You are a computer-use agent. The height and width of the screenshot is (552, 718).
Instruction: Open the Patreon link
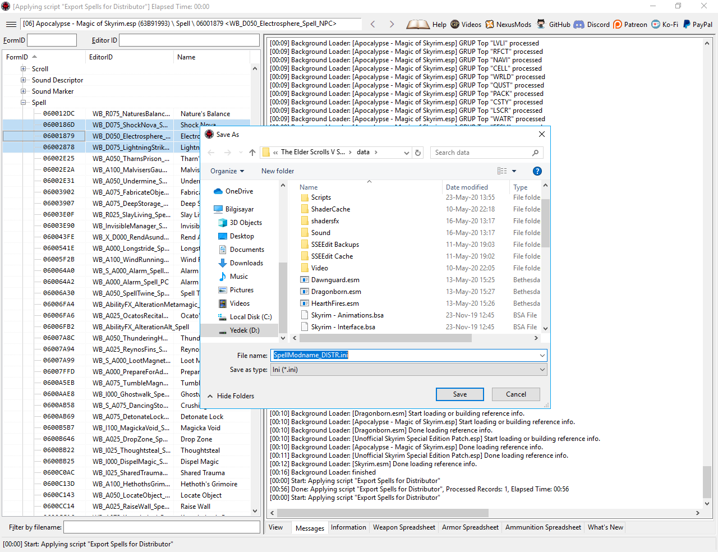(618, 24)
